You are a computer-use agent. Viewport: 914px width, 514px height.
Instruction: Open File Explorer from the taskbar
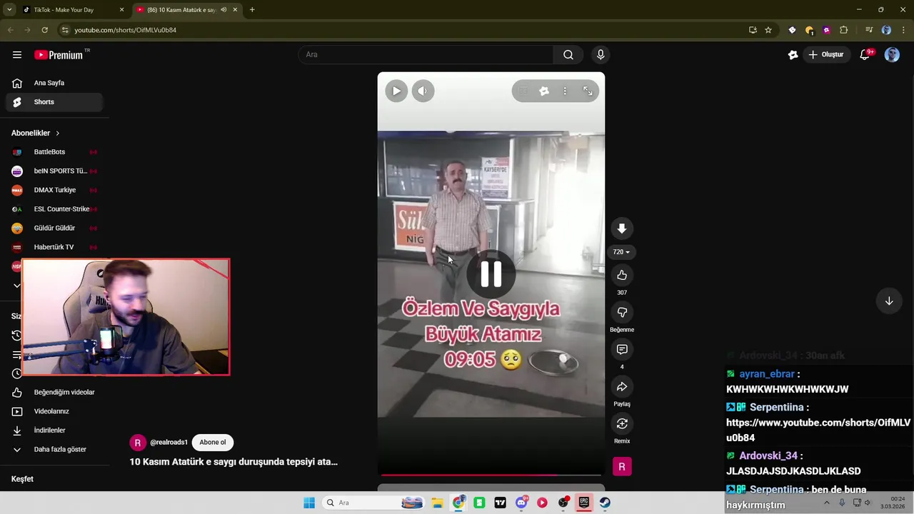(437, 503)
